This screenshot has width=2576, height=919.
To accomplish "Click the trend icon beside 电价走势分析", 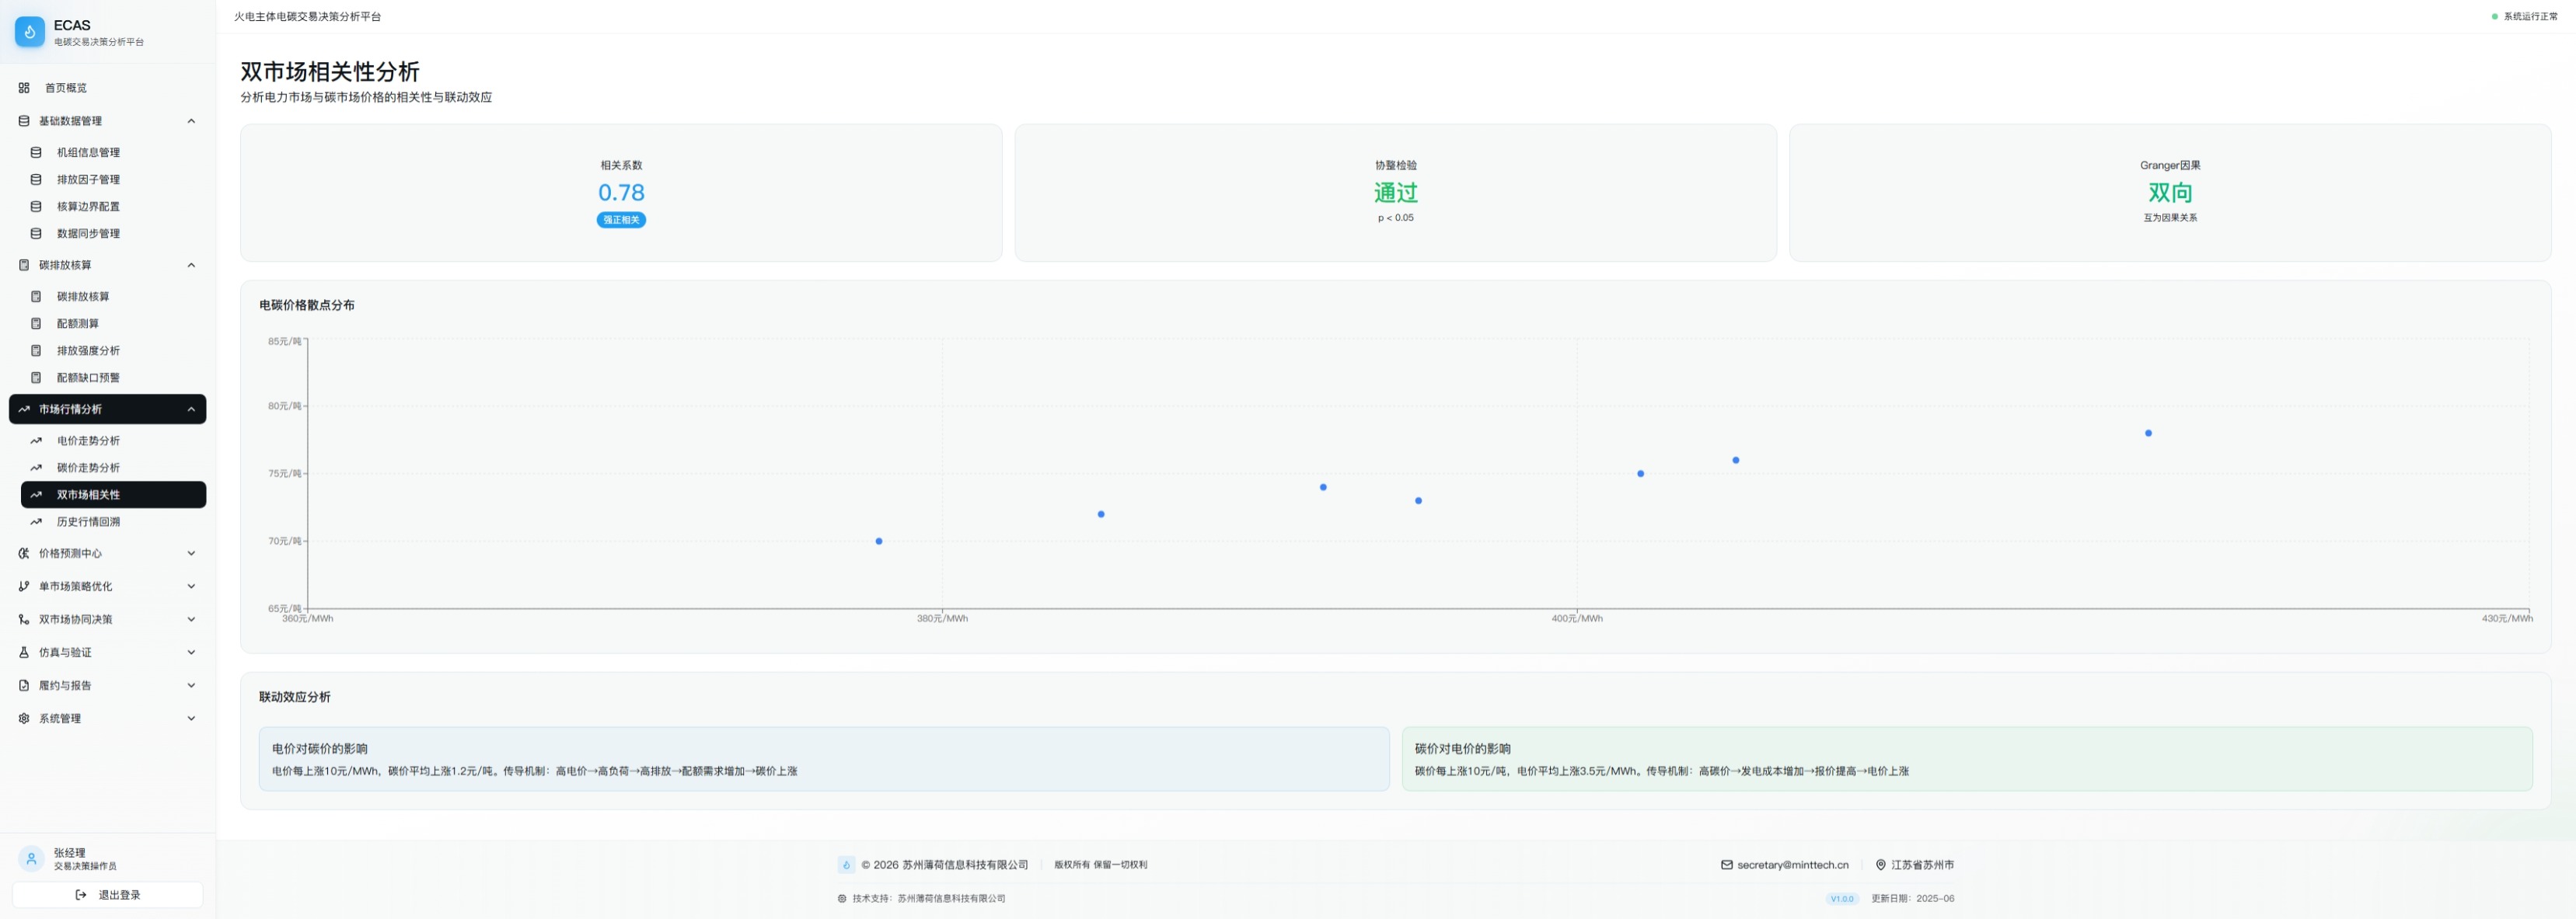I will (36, 440).
